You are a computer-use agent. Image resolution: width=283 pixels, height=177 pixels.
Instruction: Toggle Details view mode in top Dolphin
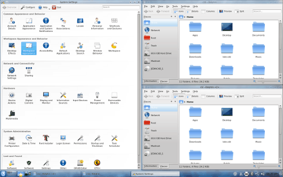point(193,11)
